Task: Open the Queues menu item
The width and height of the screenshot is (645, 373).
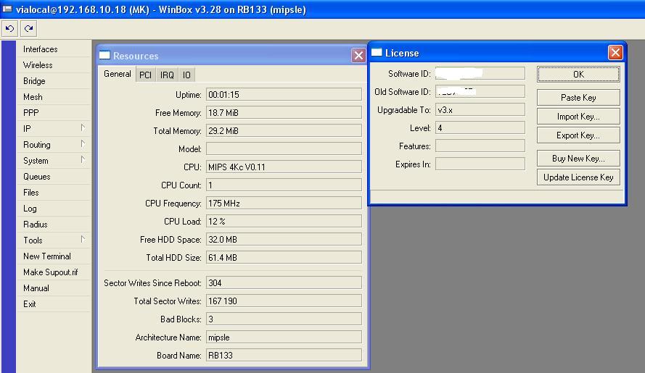Action: pyautogui.click(x=54, y=177)
